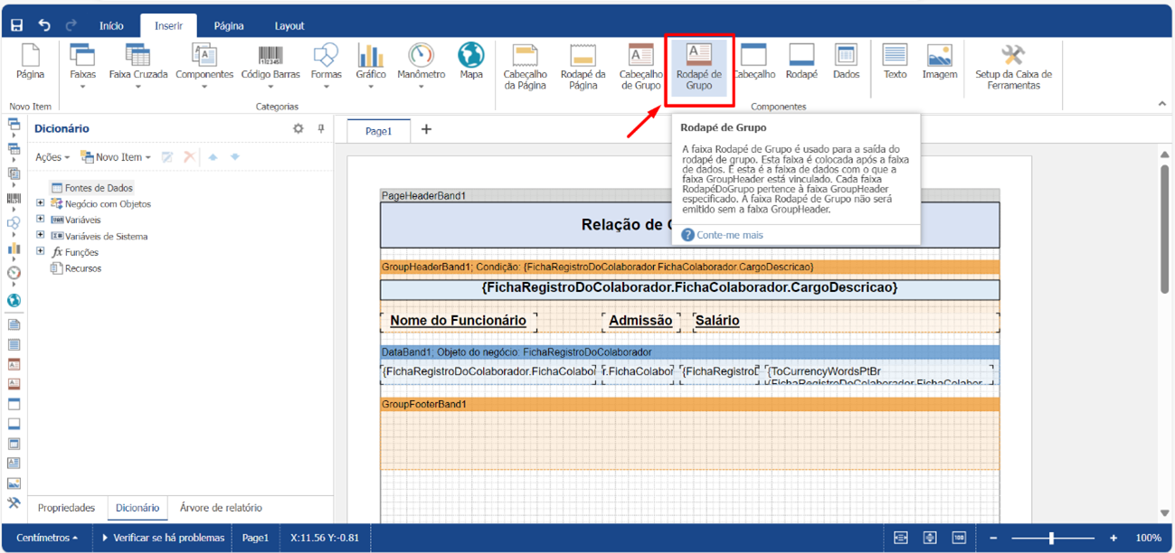Select Recursos in the dictionary tree
1175x553 pixels.
76,268
